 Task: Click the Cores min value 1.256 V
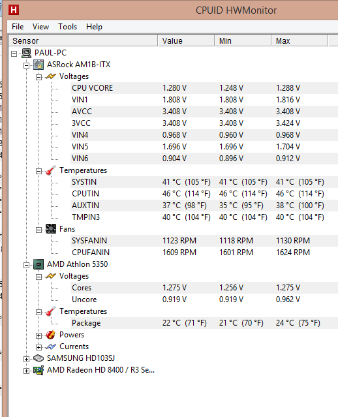231,288
